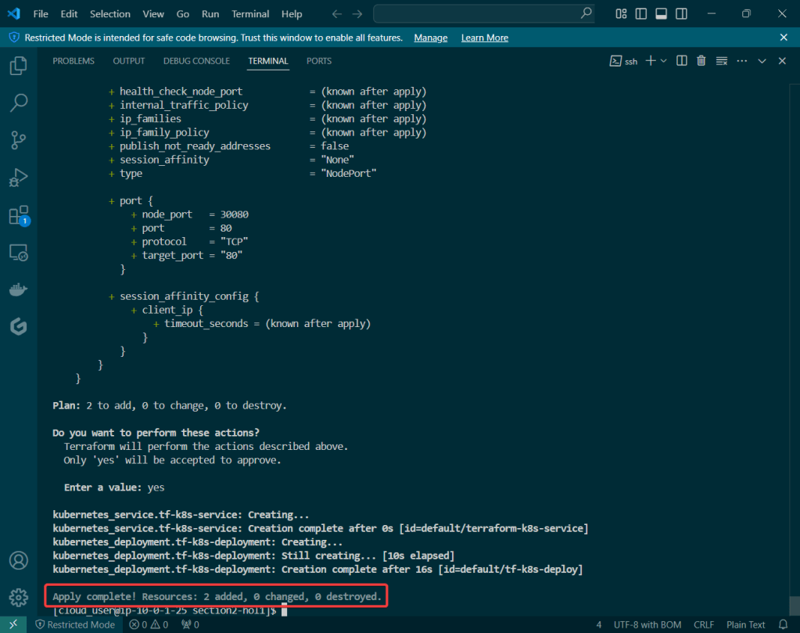The image size is (800, 633).
Task: Open the Source Control view
Action: pos(18,140)
